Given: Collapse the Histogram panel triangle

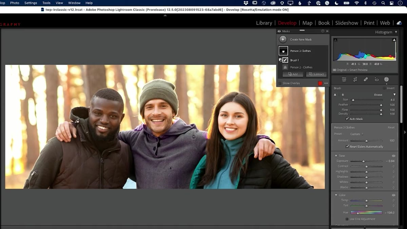Looking at the screenshot, I should [396, 32].
